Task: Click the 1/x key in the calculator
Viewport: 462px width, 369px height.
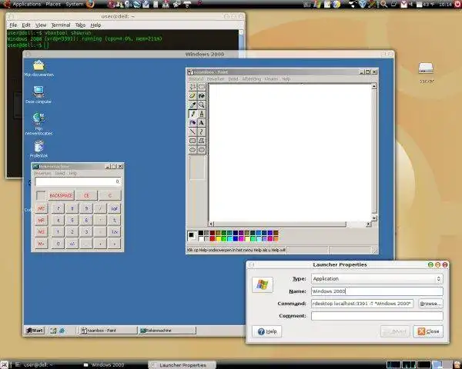Action: 114,232
